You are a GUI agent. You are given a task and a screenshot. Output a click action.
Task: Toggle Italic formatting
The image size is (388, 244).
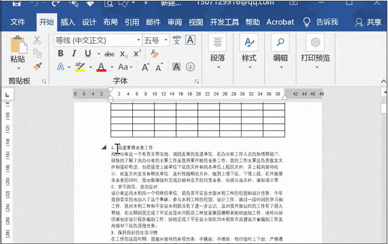(74, 54)
